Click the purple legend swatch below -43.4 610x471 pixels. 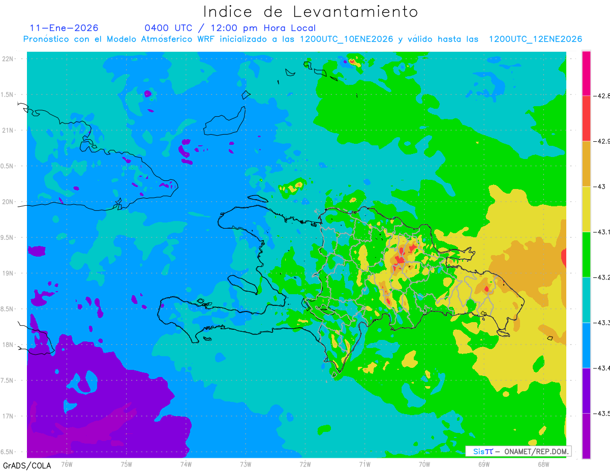click(x=586, y=390)
